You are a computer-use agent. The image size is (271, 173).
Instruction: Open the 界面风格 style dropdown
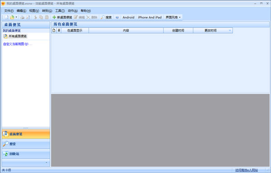pyautogui.click(x=173, y=17)
